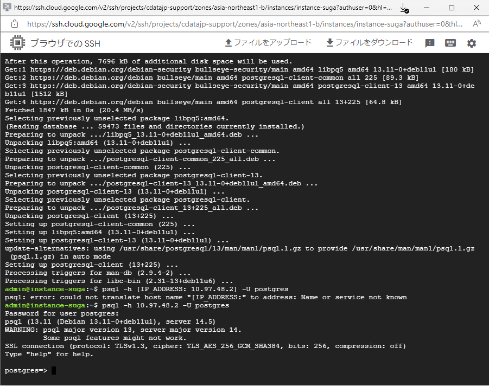The image size is (489, 386).
Task: Click the 'Processing triggers for man-db' line
Action: [98, 273]
